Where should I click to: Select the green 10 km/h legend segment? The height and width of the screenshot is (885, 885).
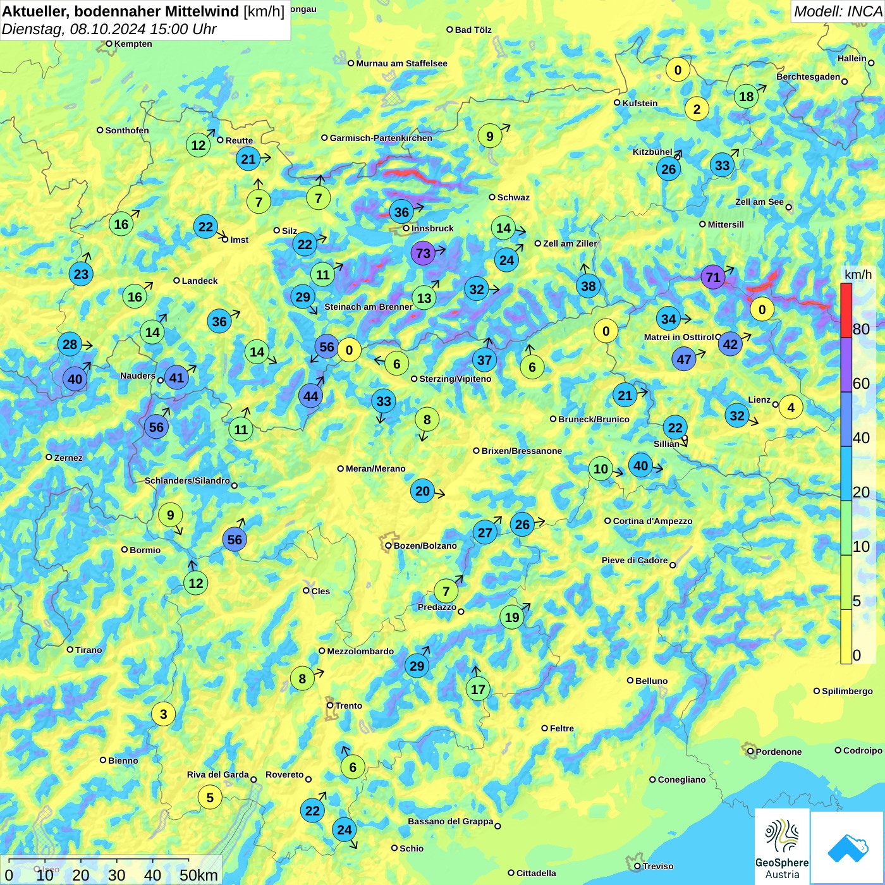click(x=846, y=528)
